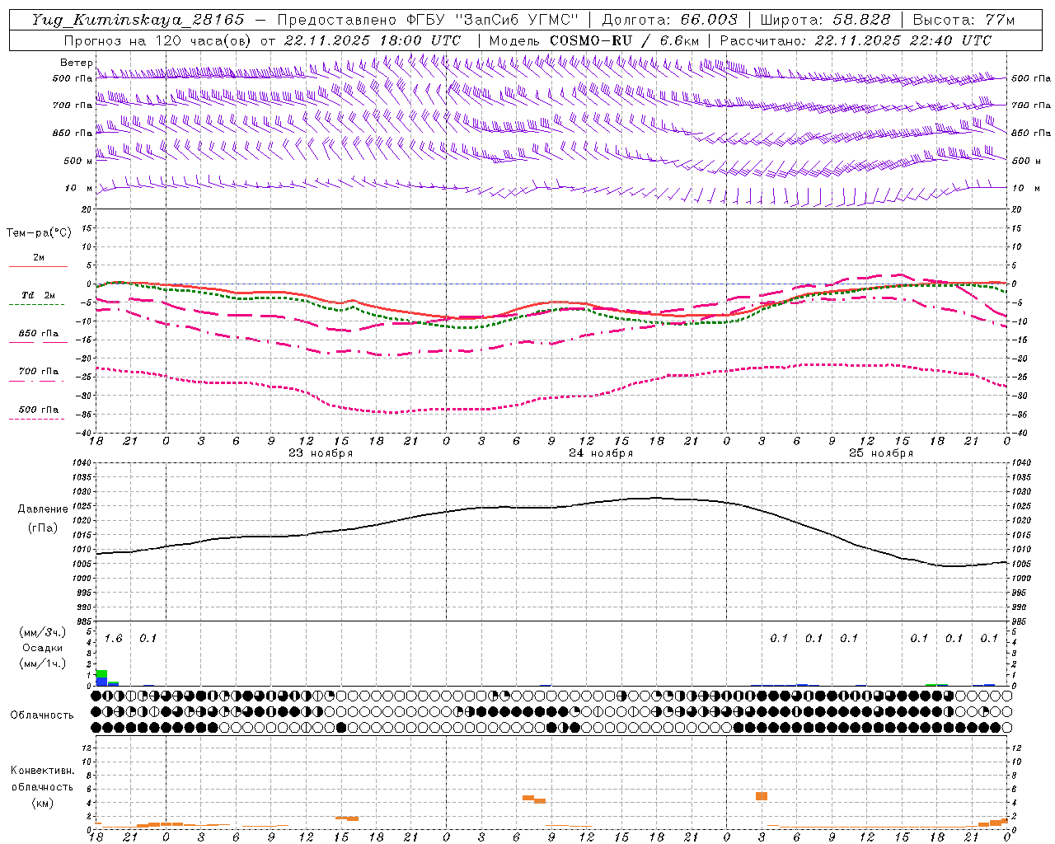
Task: Click the 'Ветер' wind panel label
Action: tap(76, 63)
